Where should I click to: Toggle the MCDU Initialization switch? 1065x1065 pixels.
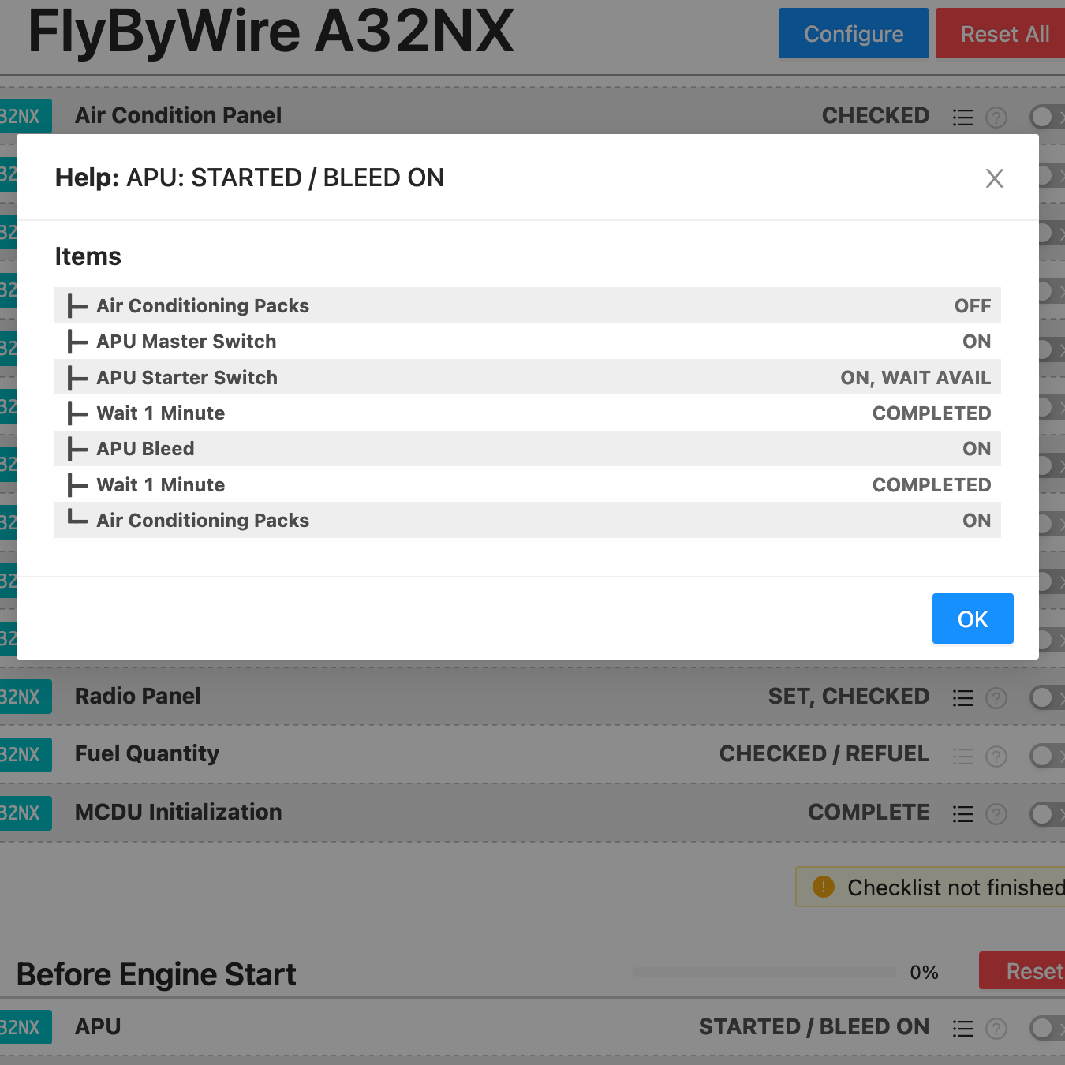tap(1048, 813)
